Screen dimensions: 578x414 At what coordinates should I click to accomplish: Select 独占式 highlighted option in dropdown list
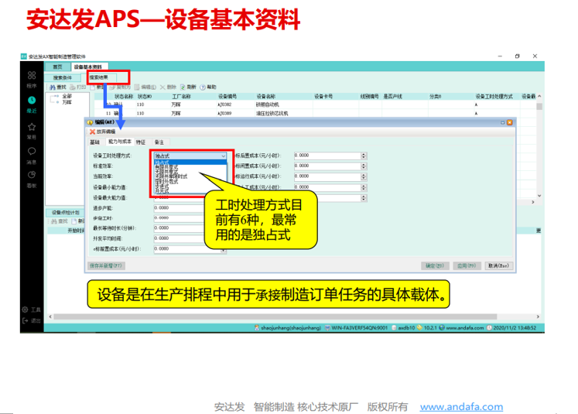[x=190, y=163]
